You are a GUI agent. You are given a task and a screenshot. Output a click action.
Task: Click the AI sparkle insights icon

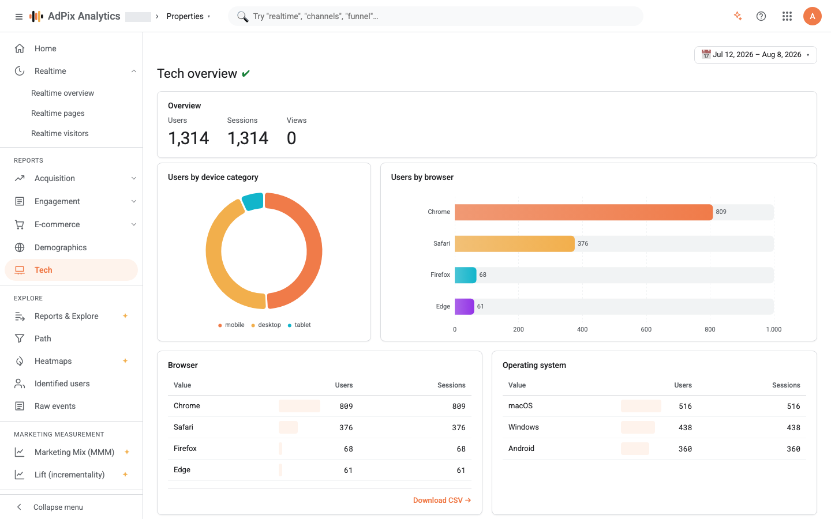(x=738, y=16)
